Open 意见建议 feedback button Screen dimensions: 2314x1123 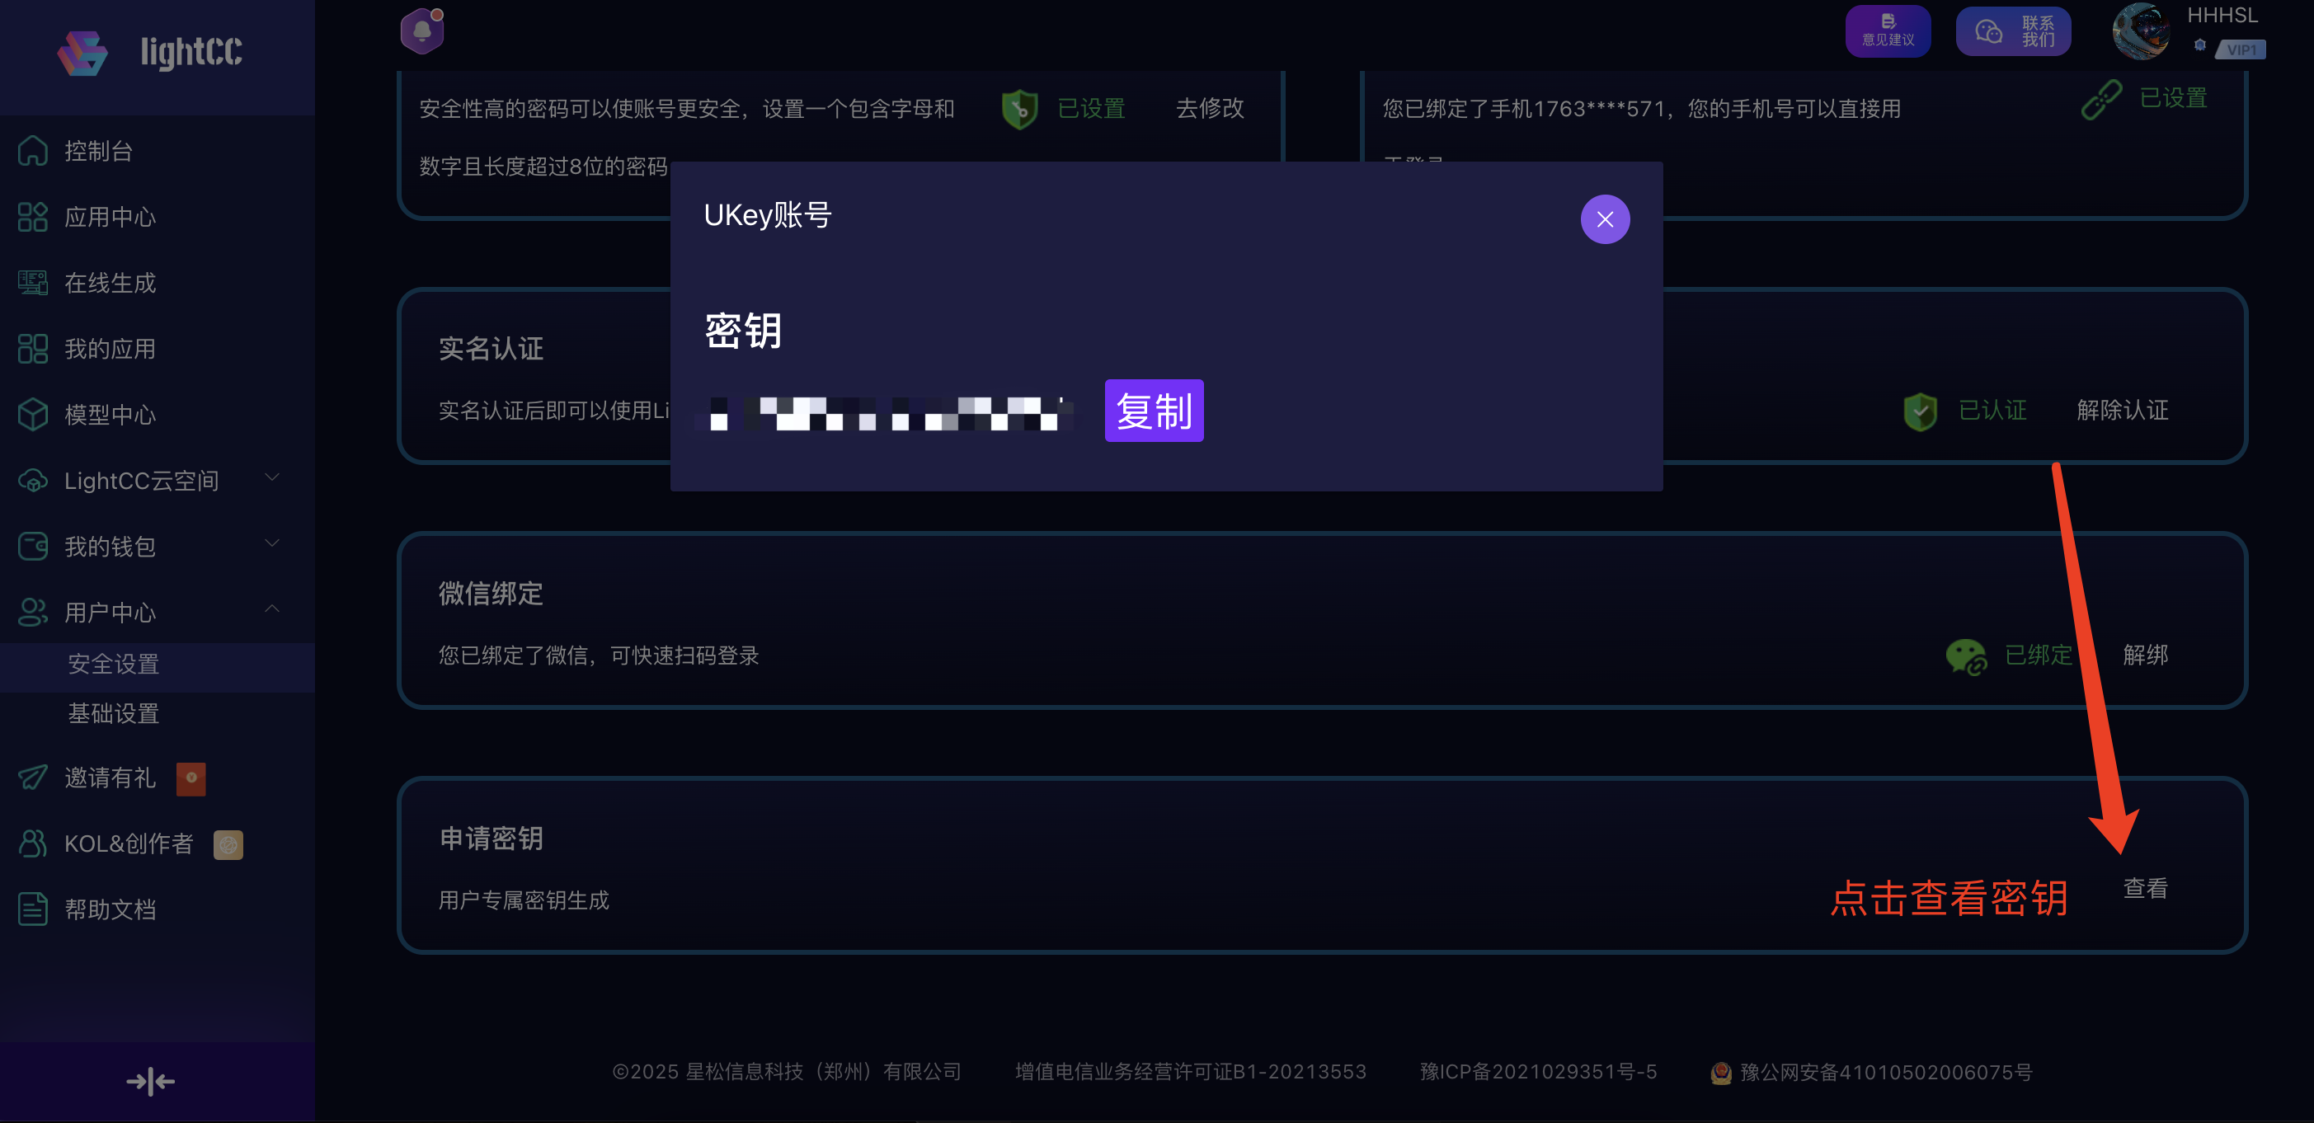tap(1888, 31)
